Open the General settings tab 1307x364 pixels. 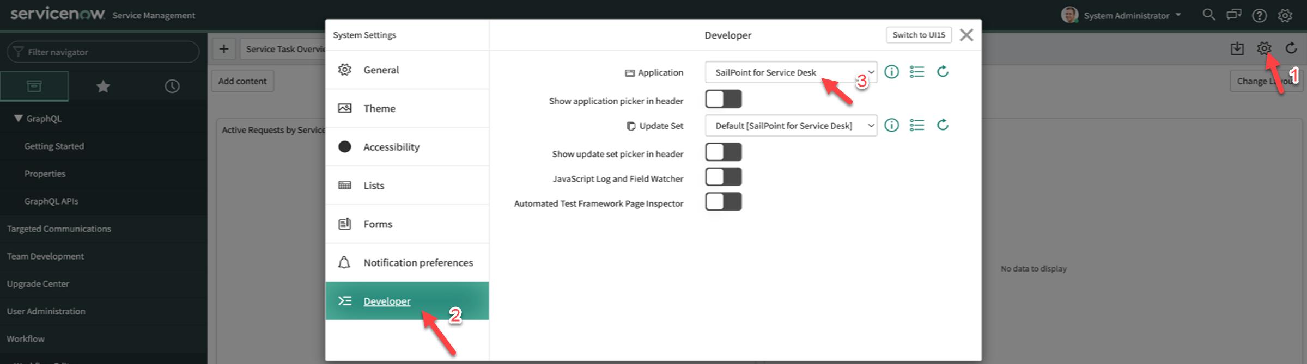point(407,70)
